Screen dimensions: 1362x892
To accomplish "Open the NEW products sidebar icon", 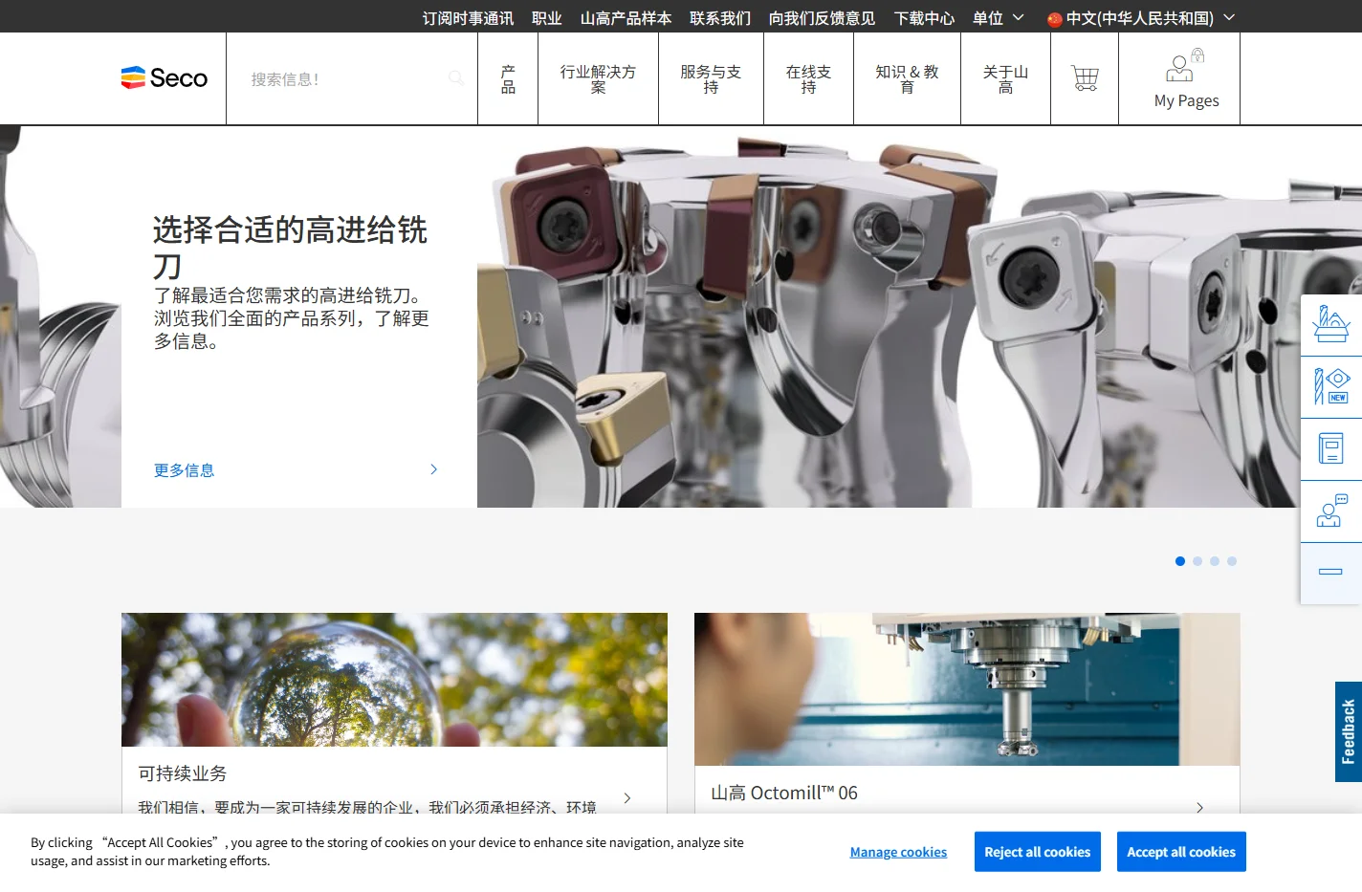I will point(1330,386).
